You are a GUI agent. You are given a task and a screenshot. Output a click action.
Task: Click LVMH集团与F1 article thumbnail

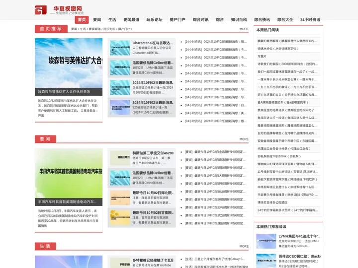pos(266,241)
